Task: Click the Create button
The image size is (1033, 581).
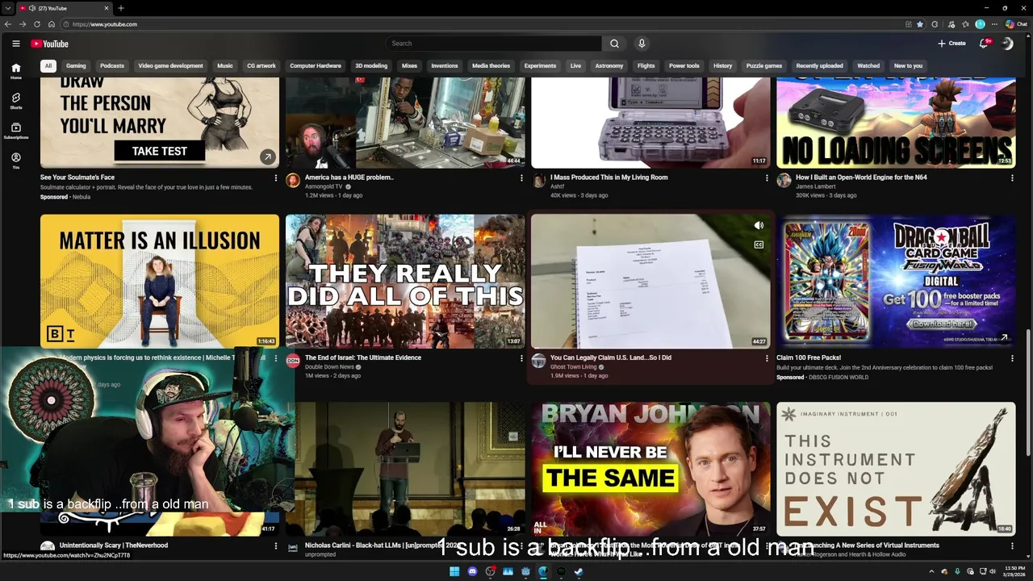Action: (951, 44)
